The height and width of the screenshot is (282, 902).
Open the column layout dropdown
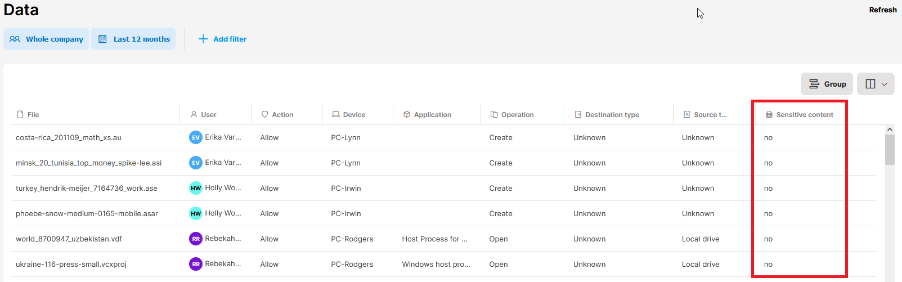point(876,84)
